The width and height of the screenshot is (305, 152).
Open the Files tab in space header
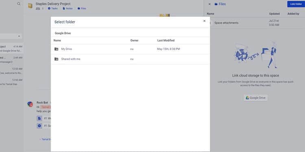(82, 9)
